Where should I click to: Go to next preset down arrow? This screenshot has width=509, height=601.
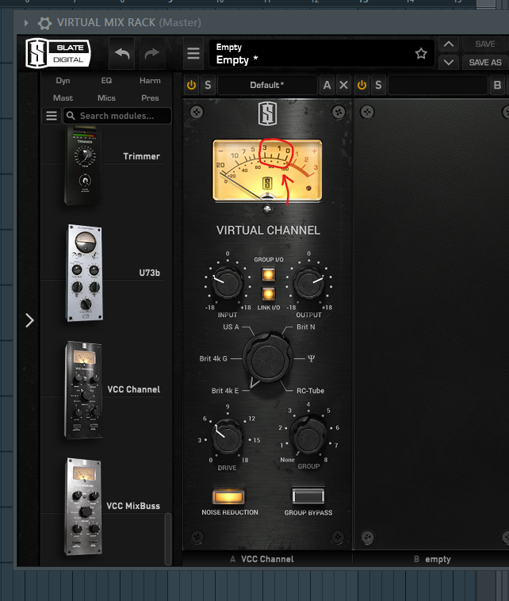(x=449, y=62)
